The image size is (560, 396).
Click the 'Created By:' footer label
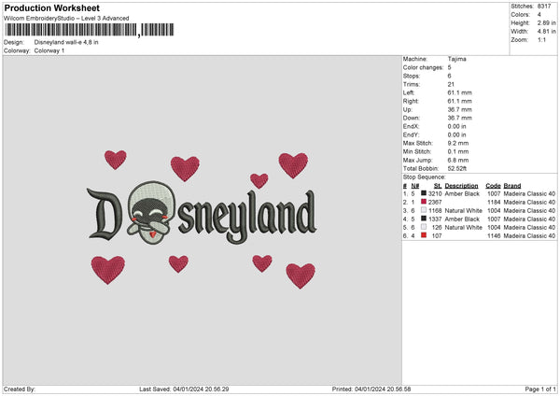pyautogui.click(x=20, y=389)
